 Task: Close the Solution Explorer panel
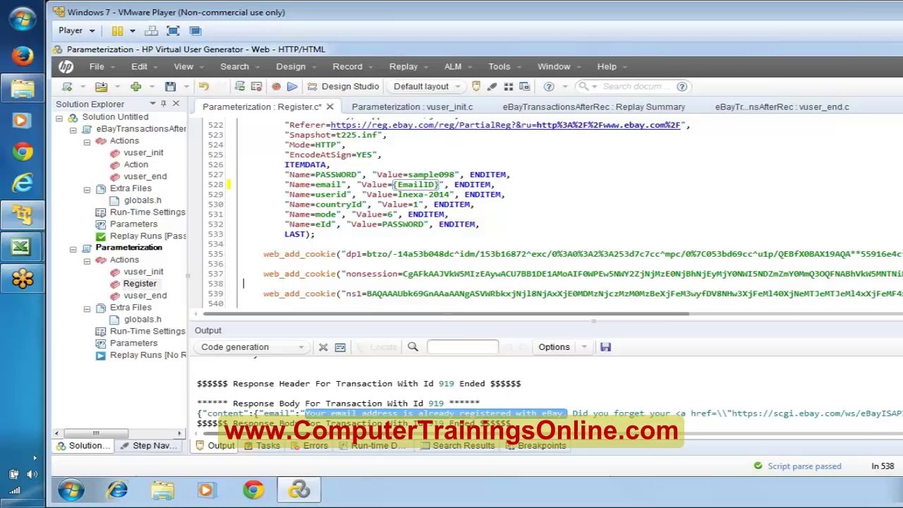(x=176, y=104)
